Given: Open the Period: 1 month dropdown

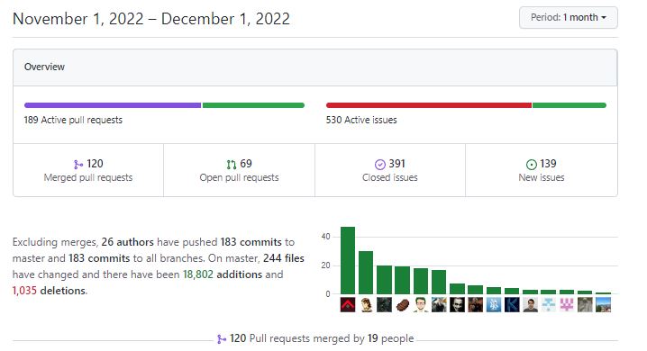Looking at the screenshot, I should click(569, 17).
